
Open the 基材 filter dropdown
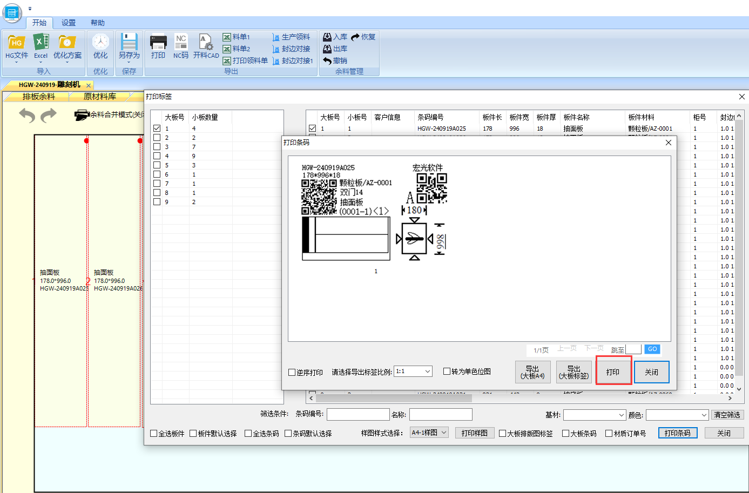(x=595, y=415)
